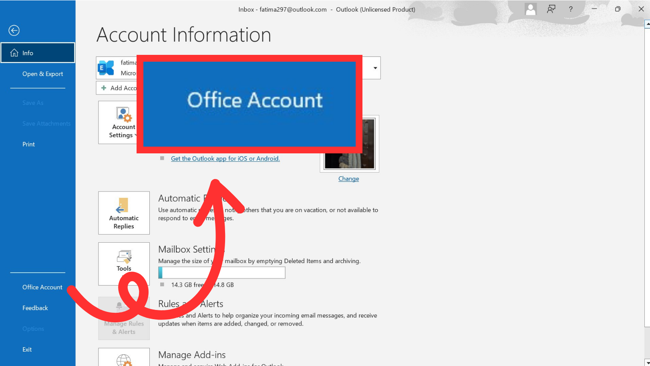Image resolution: width=650 pixels, height=366 pixels.
Task: Click the greyed-out Save Attachments entry
Action: pyautogui.click(x=46, y=124)
